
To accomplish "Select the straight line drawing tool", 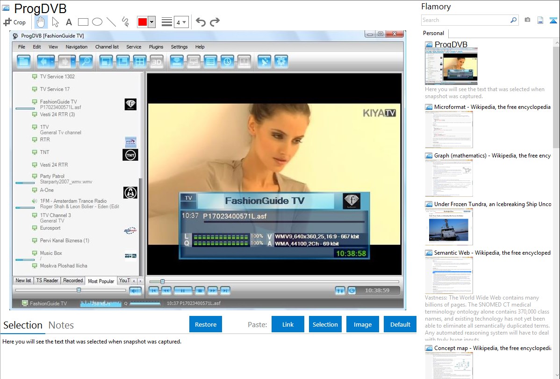I will point(111,22).
